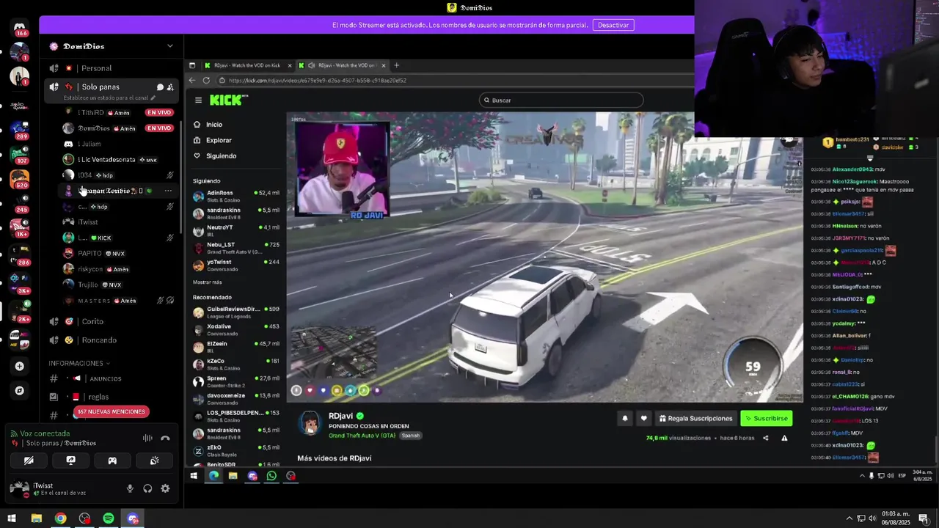Open the soundboard button
The width and height of the screenshot is (939, 528).
point(154,461)
